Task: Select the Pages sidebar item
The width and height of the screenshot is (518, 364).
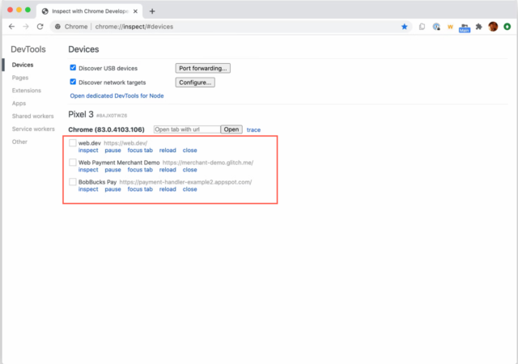Action: pos(20,77)
